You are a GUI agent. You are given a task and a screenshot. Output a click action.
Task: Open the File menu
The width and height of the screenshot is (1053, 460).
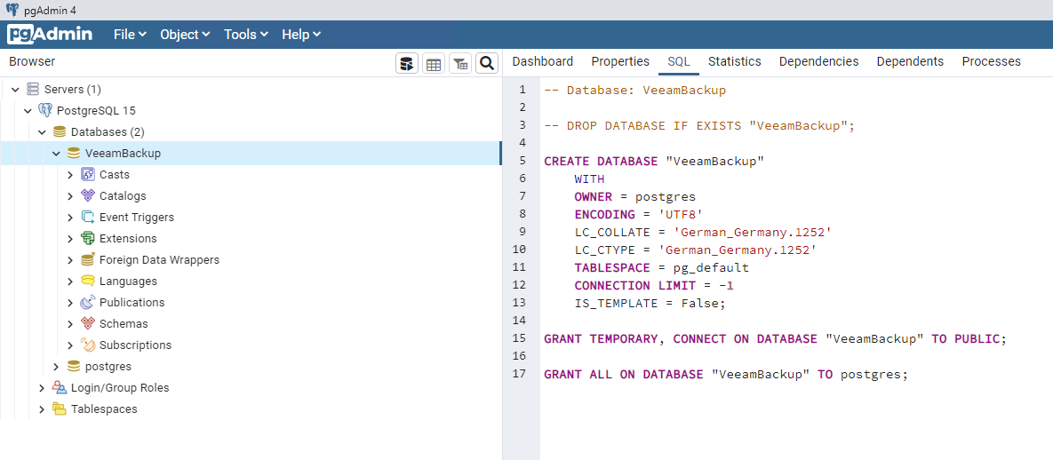[131, 35]
